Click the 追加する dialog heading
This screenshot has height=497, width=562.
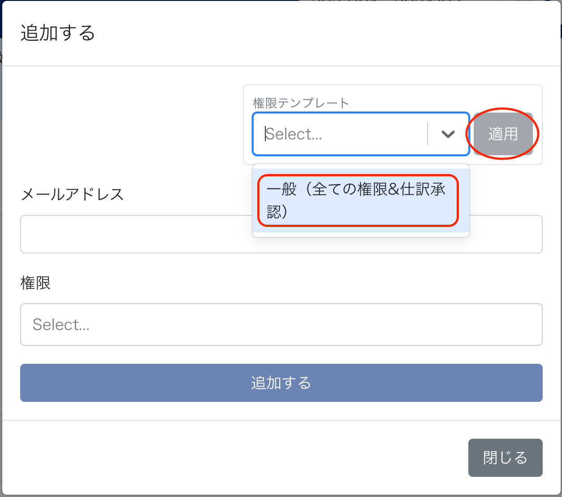(58, 33)
